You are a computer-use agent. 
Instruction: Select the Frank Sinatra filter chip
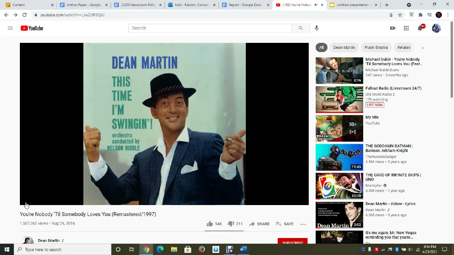[376, 47]
